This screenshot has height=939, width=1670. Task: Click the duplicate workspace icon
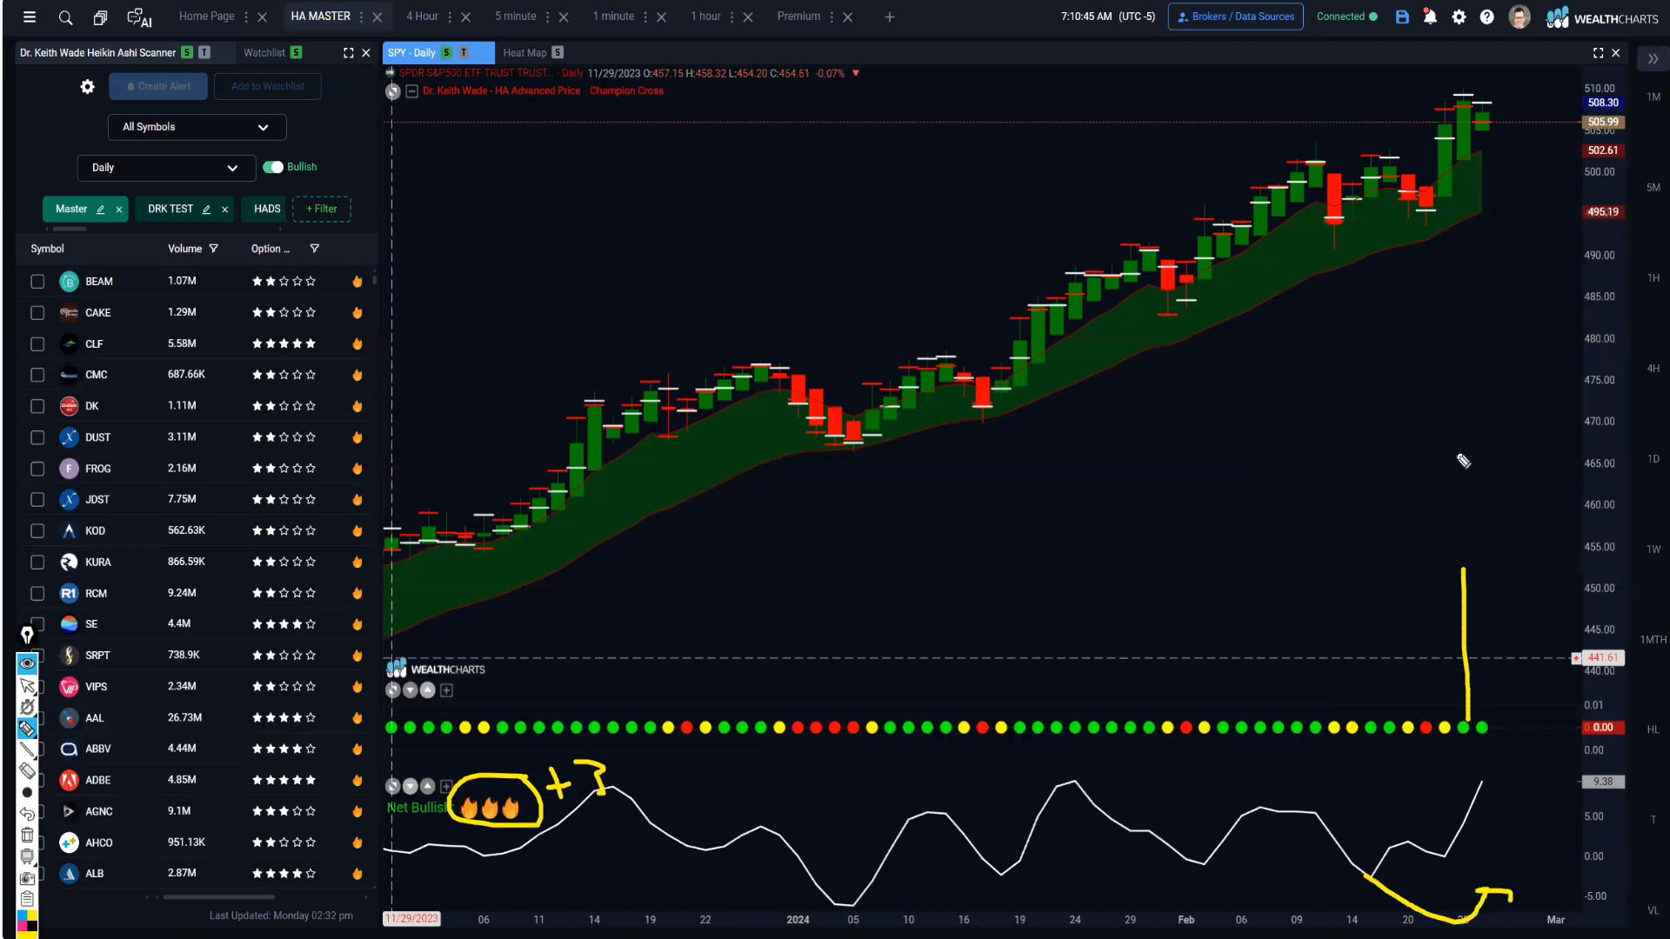[x=101, y=17]
